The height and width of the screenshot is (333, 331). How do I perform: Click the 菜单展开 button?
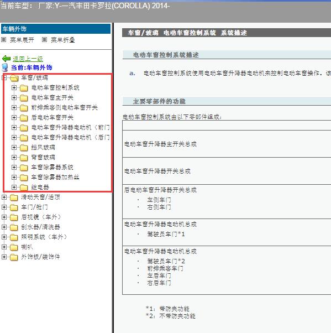pyautogui.click(x=22, y=40)
